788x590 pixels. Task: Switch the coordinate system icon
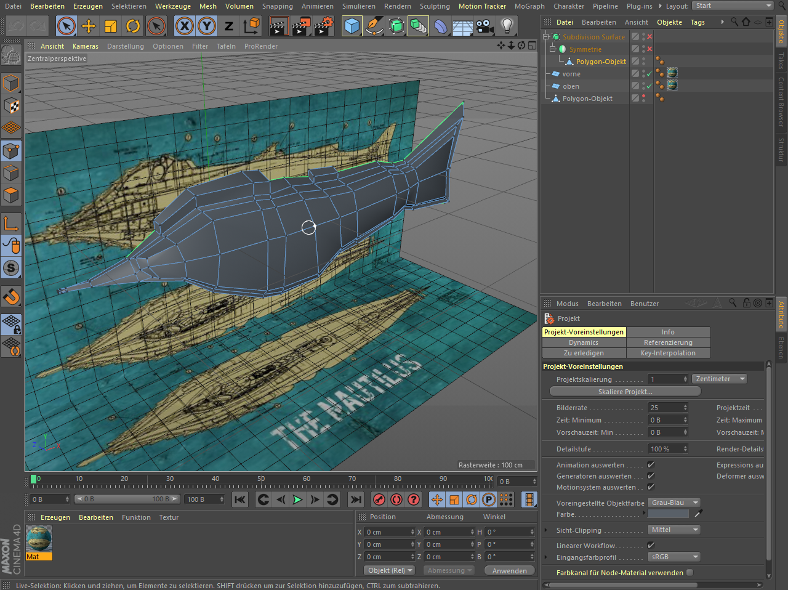[251, 26]
